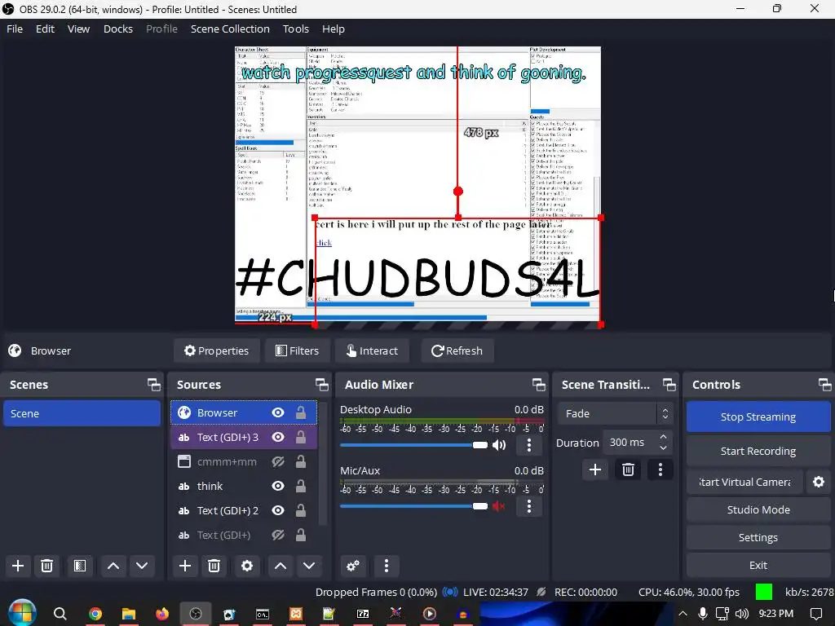Viewport: 835px width, 626px height.
Task: Open transition properties three-dot menu
Action: pyautogui.click(x=660, y=469)
